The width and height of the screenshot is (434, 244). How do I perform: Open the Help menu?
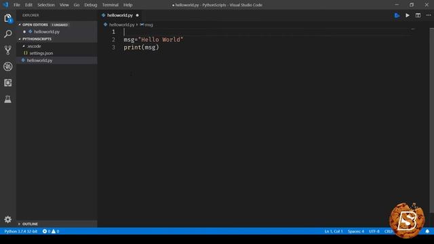(x=127, y=5)
